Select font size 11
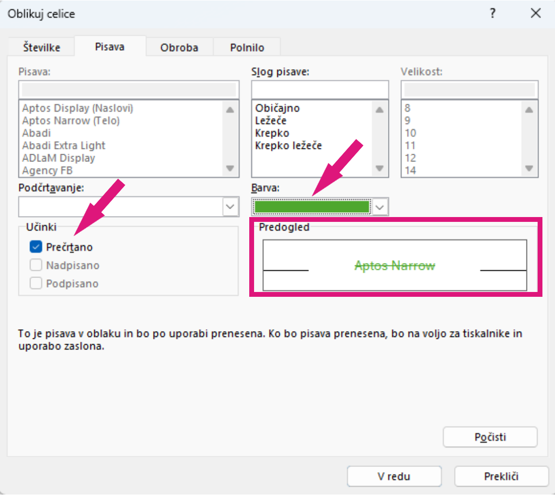Viewport: 555px width, 495px height. point(410,146)
